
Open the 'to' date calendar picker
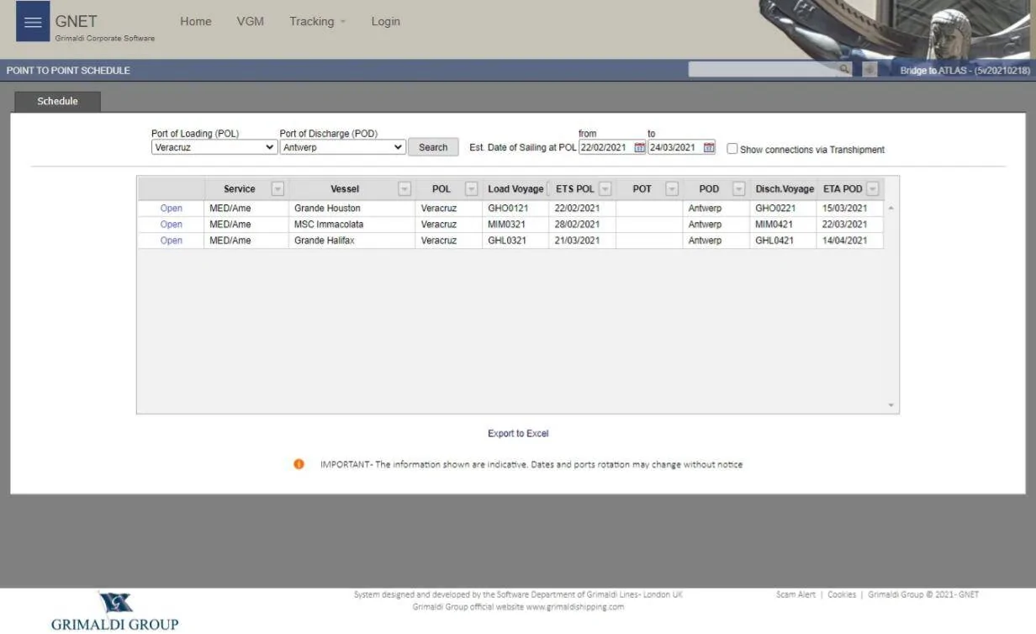tap(709, 148)
